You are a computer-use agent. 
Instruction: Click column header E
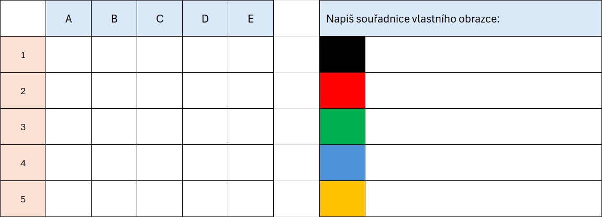coord(251,19)
